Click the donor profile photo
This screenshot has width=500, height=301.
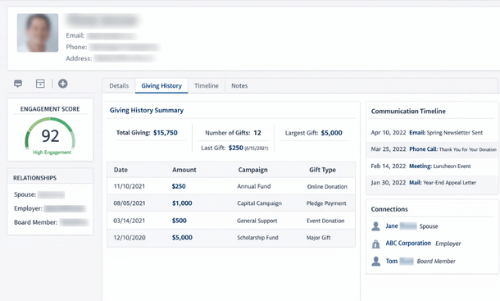click(x=38, y=33)
